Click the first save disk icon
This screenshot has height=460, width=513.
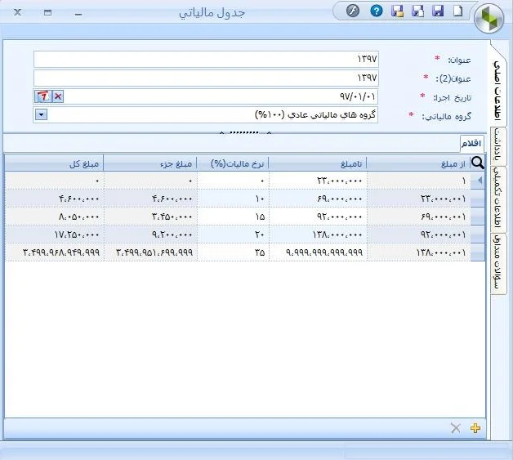coord(438,11)
